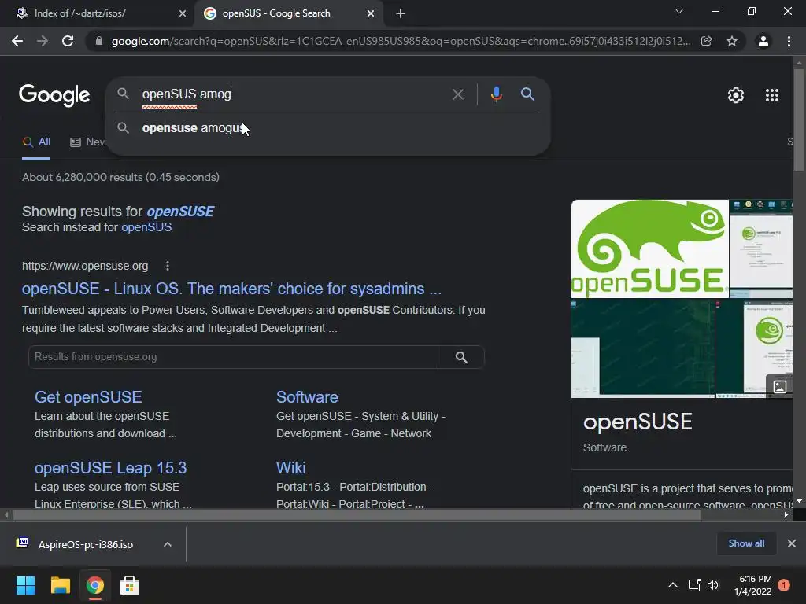Open Google quick settings gear
This screenshot has width=806, height=604.
(736, 95)
